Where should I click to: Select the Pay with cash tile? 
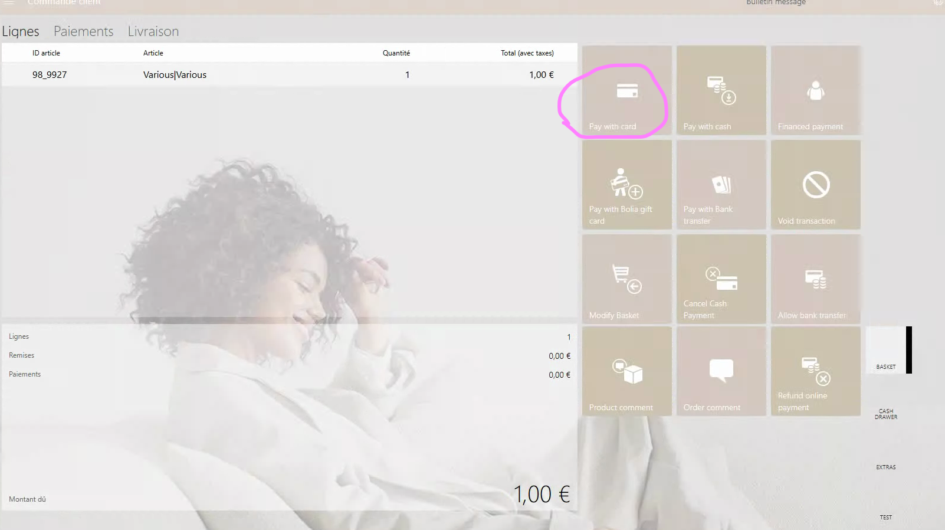click(721, 90)
